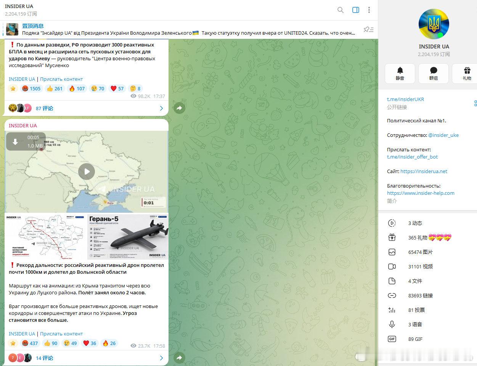The image size is (477, 366).
Task: Click the 23.7K views counter
Action: [141, 346]
